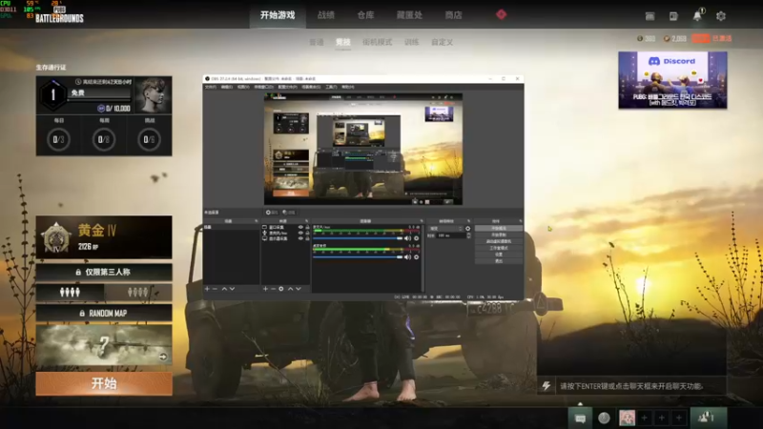Open the OBS Tools menu
Image resolution: width=763 pixels, height=429 pixels.
(x=331, y=87)
